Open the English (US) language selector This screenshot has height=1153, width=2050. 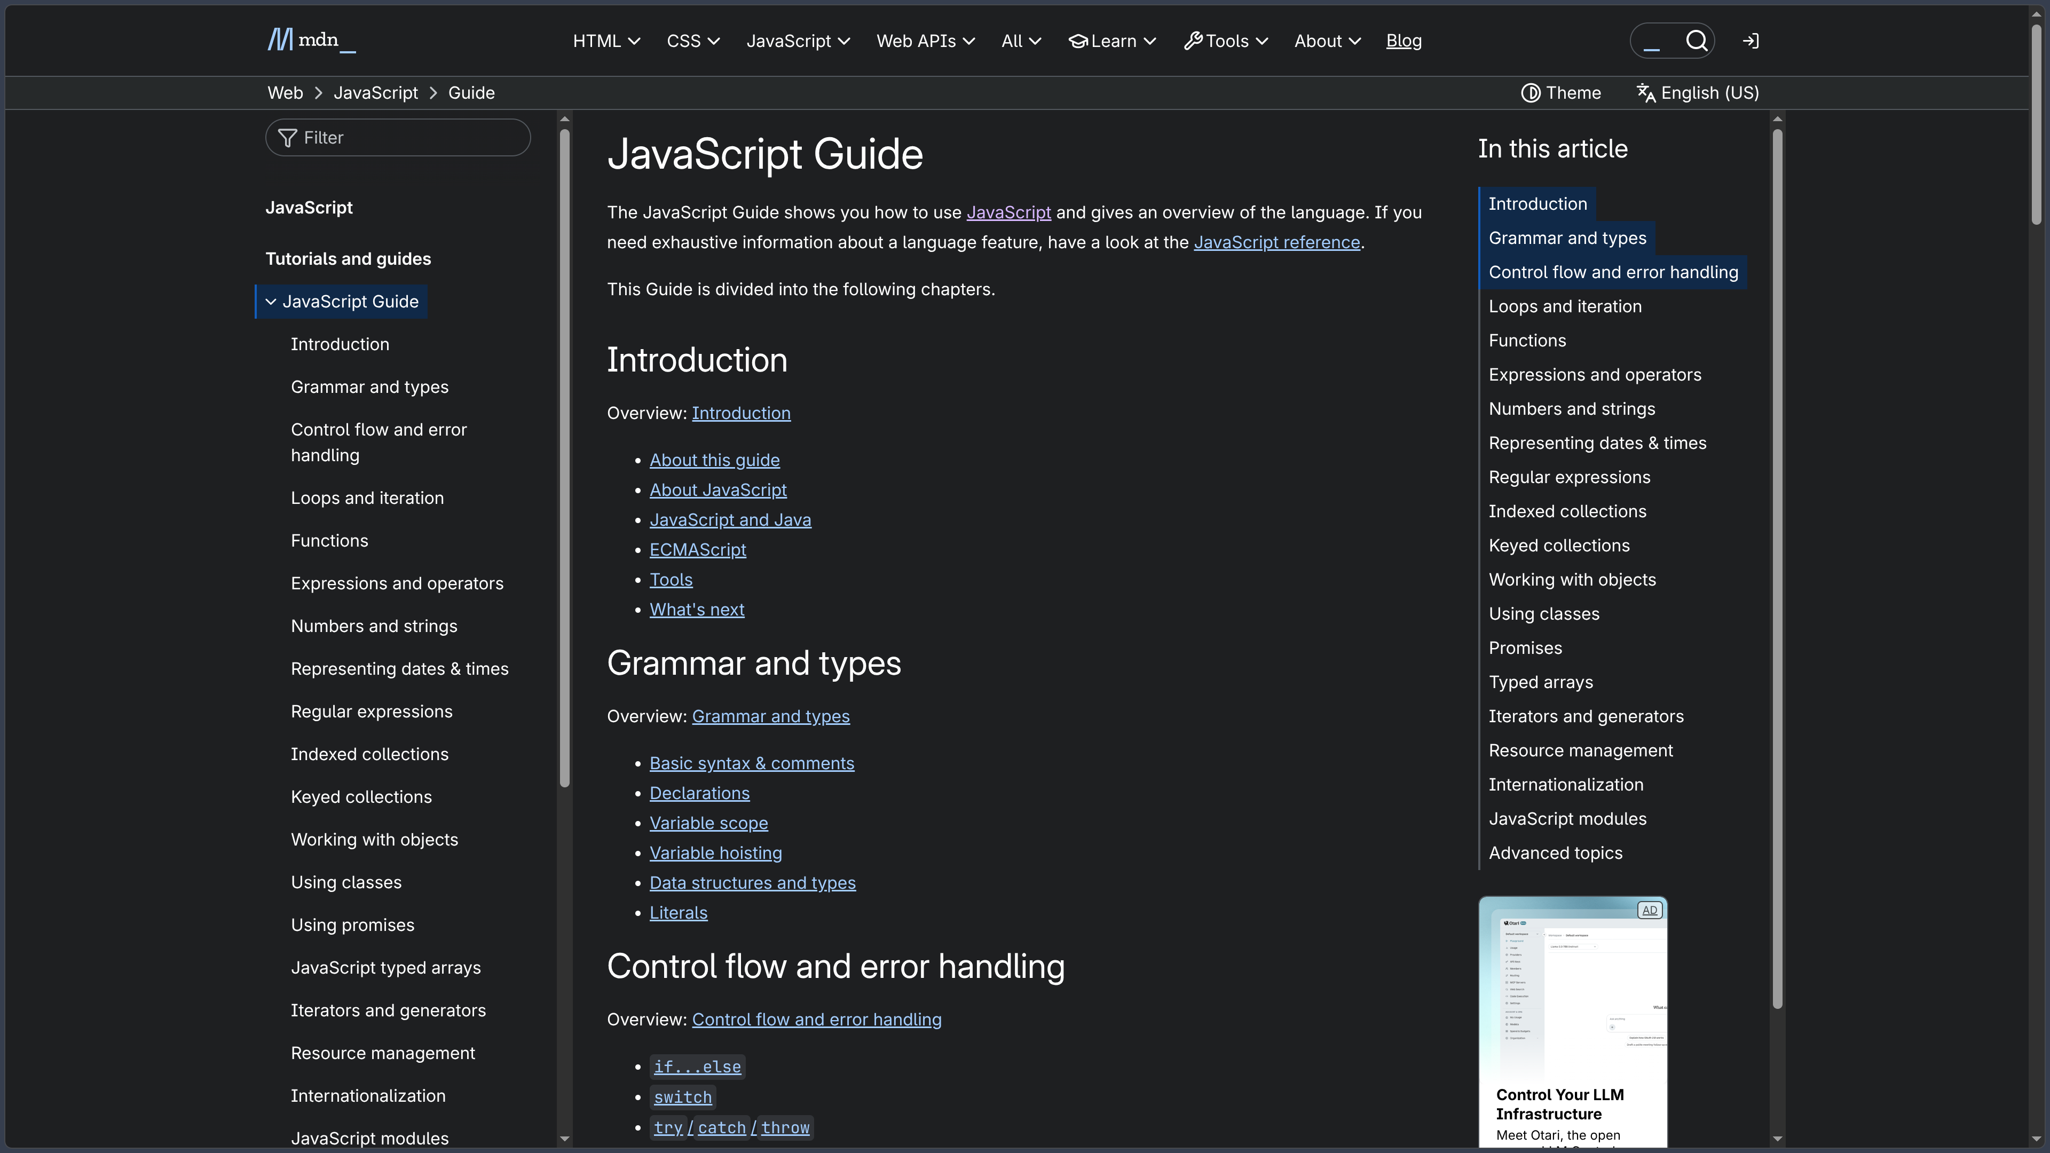point(1698,93)
